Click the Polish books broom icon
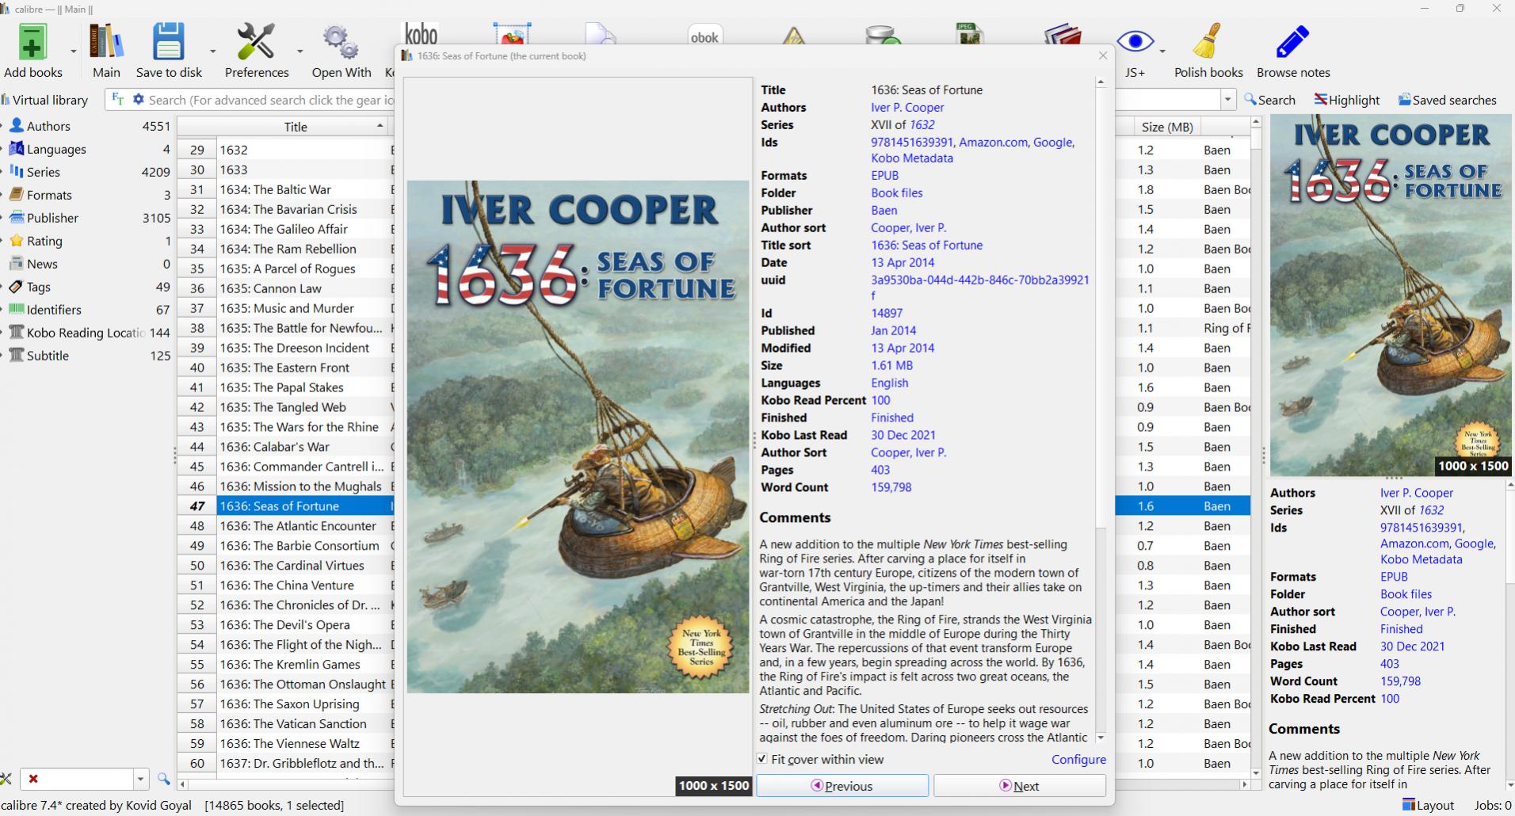The height and width of the screenshot is (816, 1515). click(1208, 42)
